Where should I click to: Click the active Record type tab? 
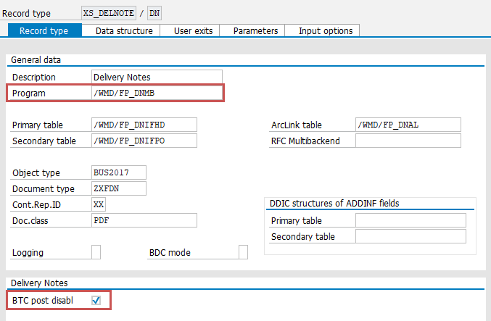[x=44, y=30]
